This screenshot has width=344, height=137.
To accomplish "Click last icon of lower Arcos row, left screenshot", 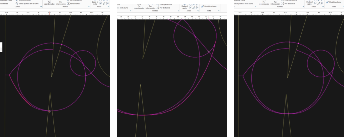I will (x=107, y=3).
